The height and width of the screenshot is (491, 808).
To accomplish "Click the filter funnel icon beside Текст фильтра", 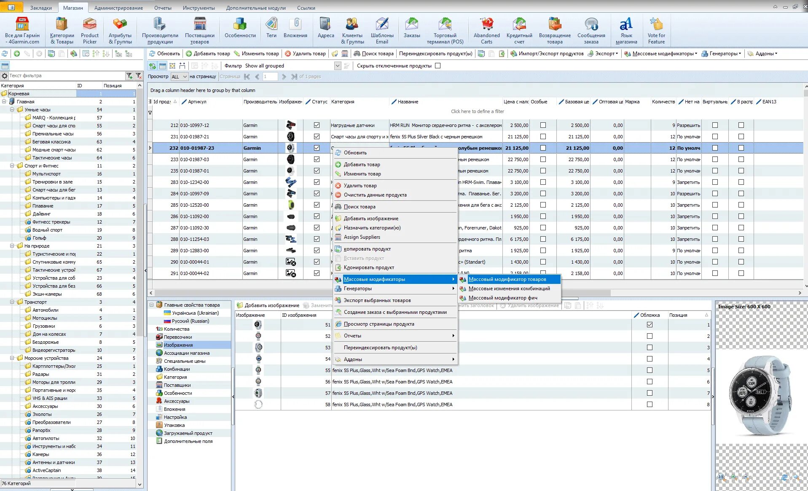I will (x=129, y=76).
